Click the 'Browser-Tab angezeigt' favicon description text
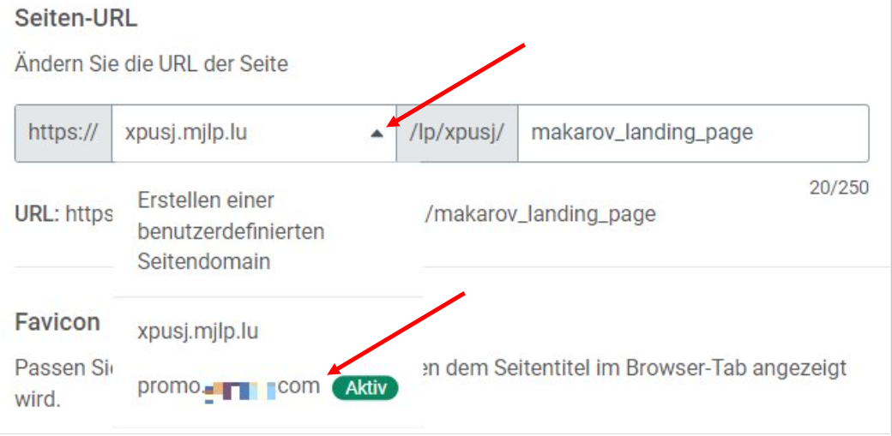This screenshot has width=892, height=436. tap(736, 368)
